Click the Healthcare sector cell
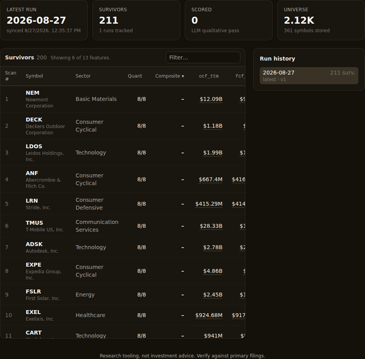The height and width of the screenshot is (359, 365). [x=90, y=315]
